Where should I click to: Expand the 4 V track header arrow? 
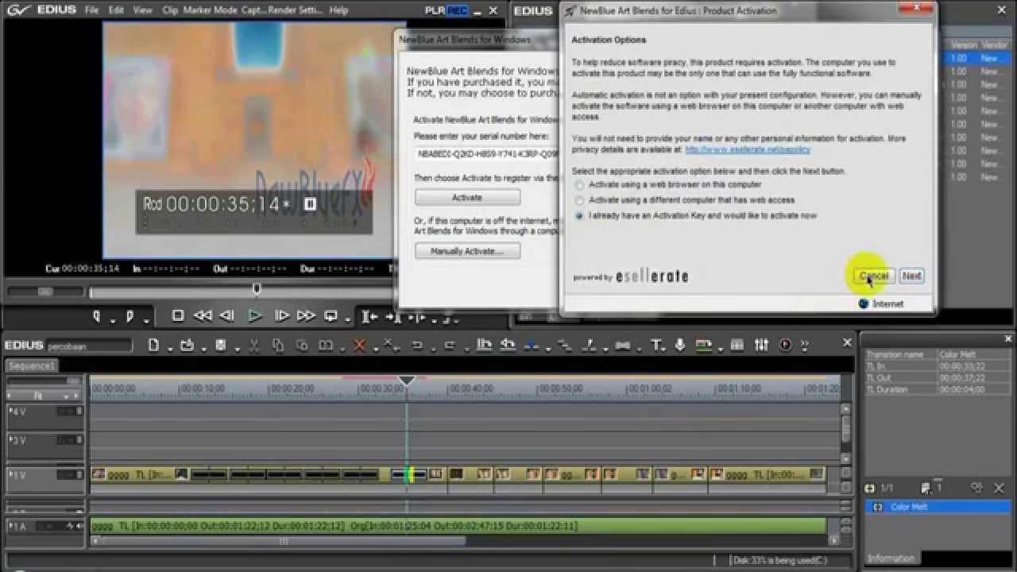coord(10,411)
